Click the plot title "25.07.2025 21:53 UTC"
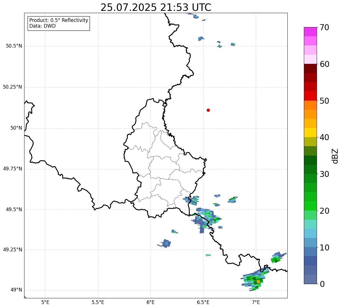Image resolution: width=342 pixels, height=308 pixels. coord(156,7)
